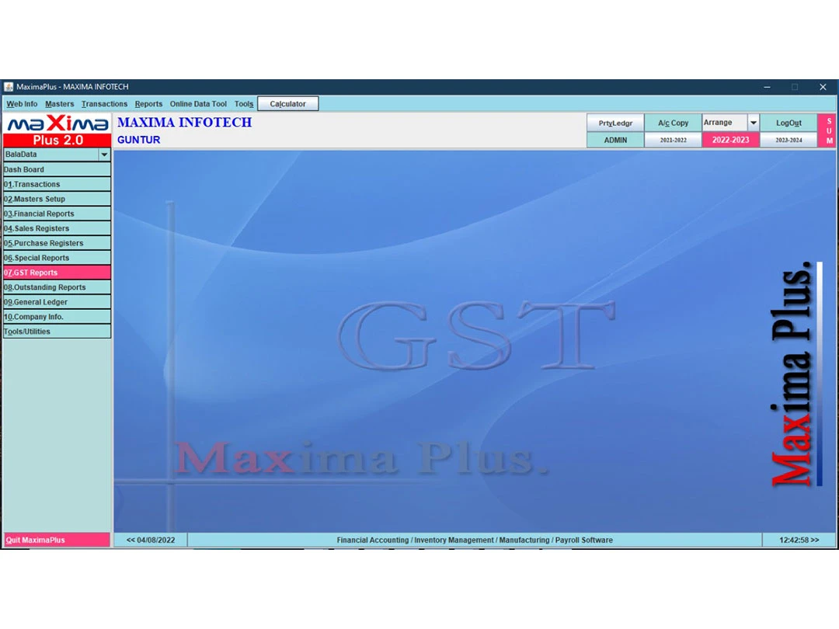Open the Online Data Tool menu
Screen dimensions: 839x629
tap(198, 104)
